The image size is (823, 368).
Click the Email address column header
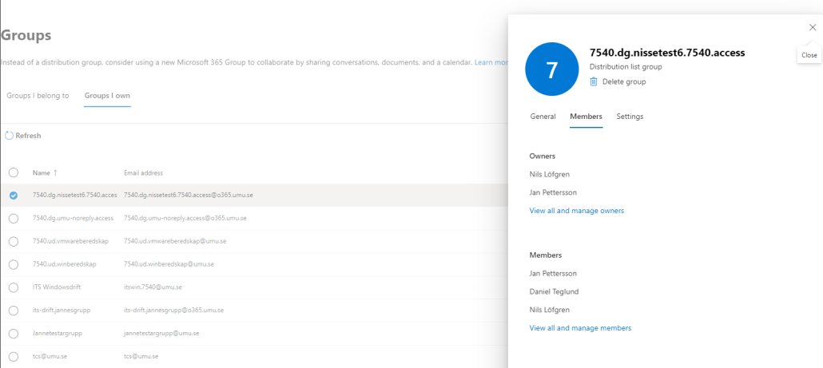pos(143,172)
